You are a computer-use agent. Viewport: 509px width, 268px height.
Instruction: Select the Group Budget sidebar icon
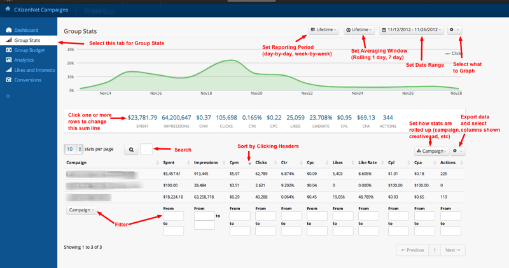[x=9, y=50]
